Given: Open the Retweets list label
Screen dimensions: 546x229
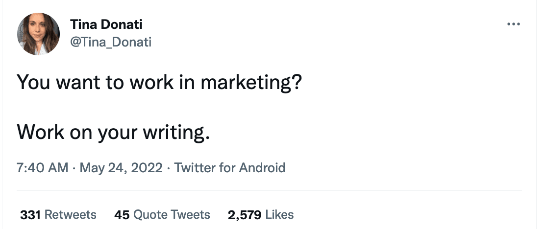Looking at the screenshot, I should tap(71, 214).
